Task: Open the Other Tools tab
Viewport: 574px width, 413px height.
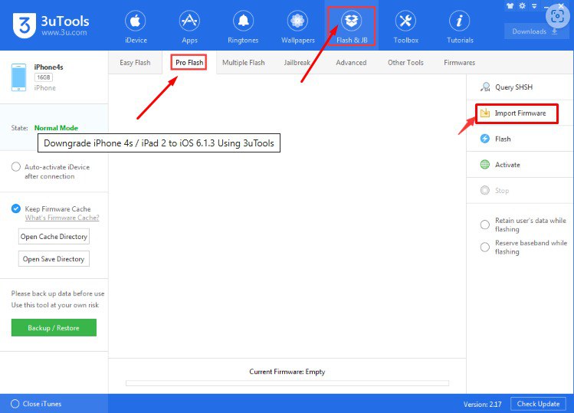Action: pyautogui.click(x=405, y=63)
